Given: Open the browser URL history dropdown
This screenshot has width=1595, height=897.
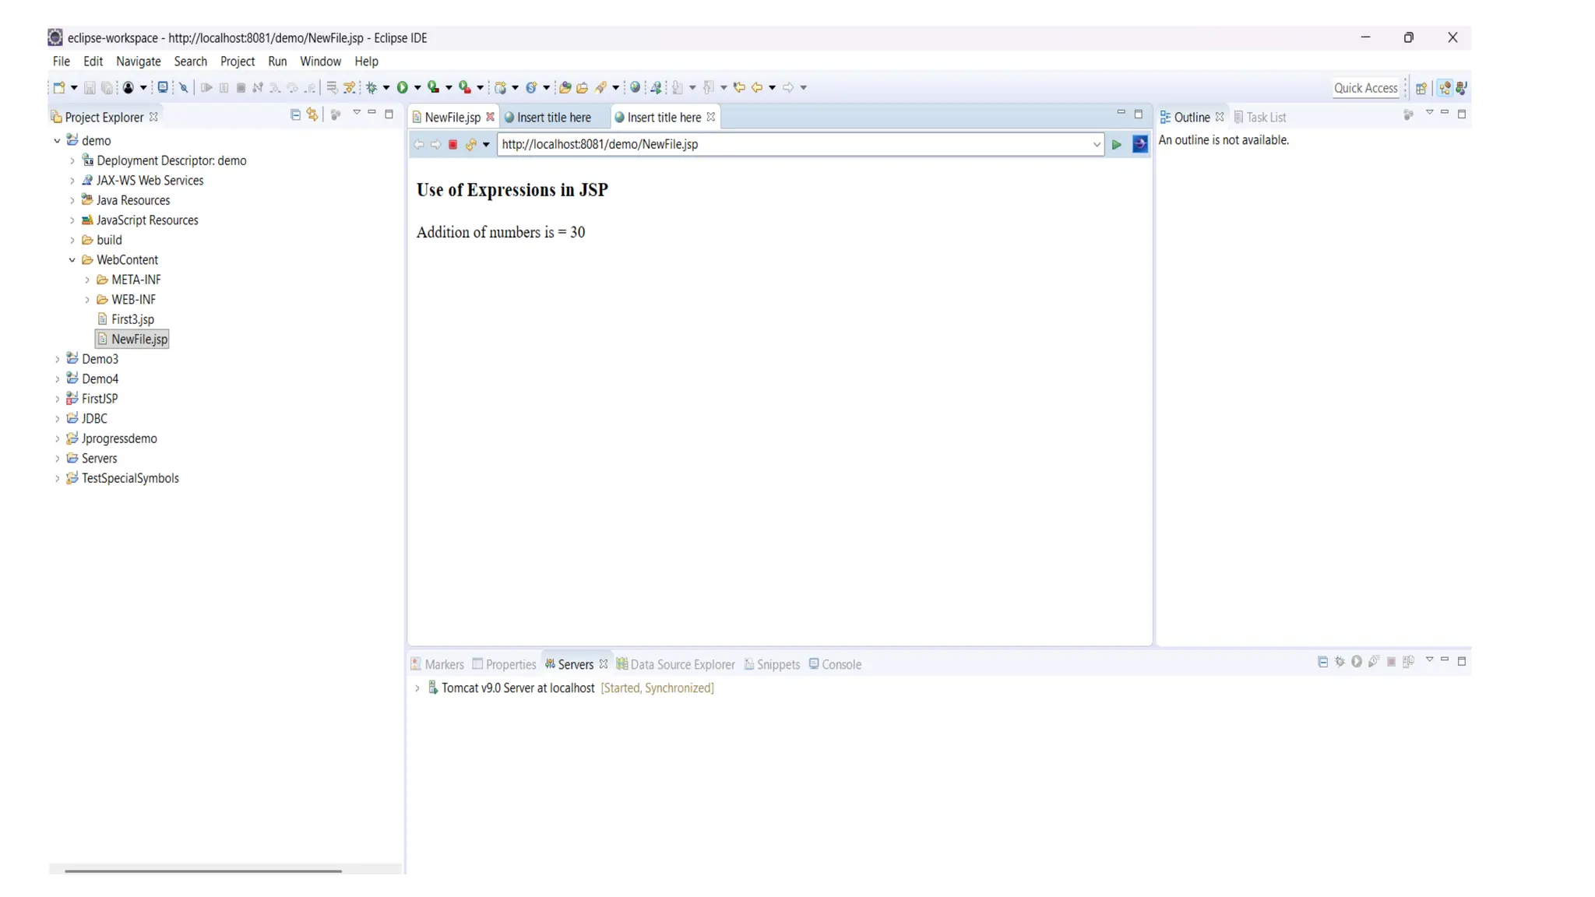Looking at the screenshot, I should click(x=1096, y=145).
